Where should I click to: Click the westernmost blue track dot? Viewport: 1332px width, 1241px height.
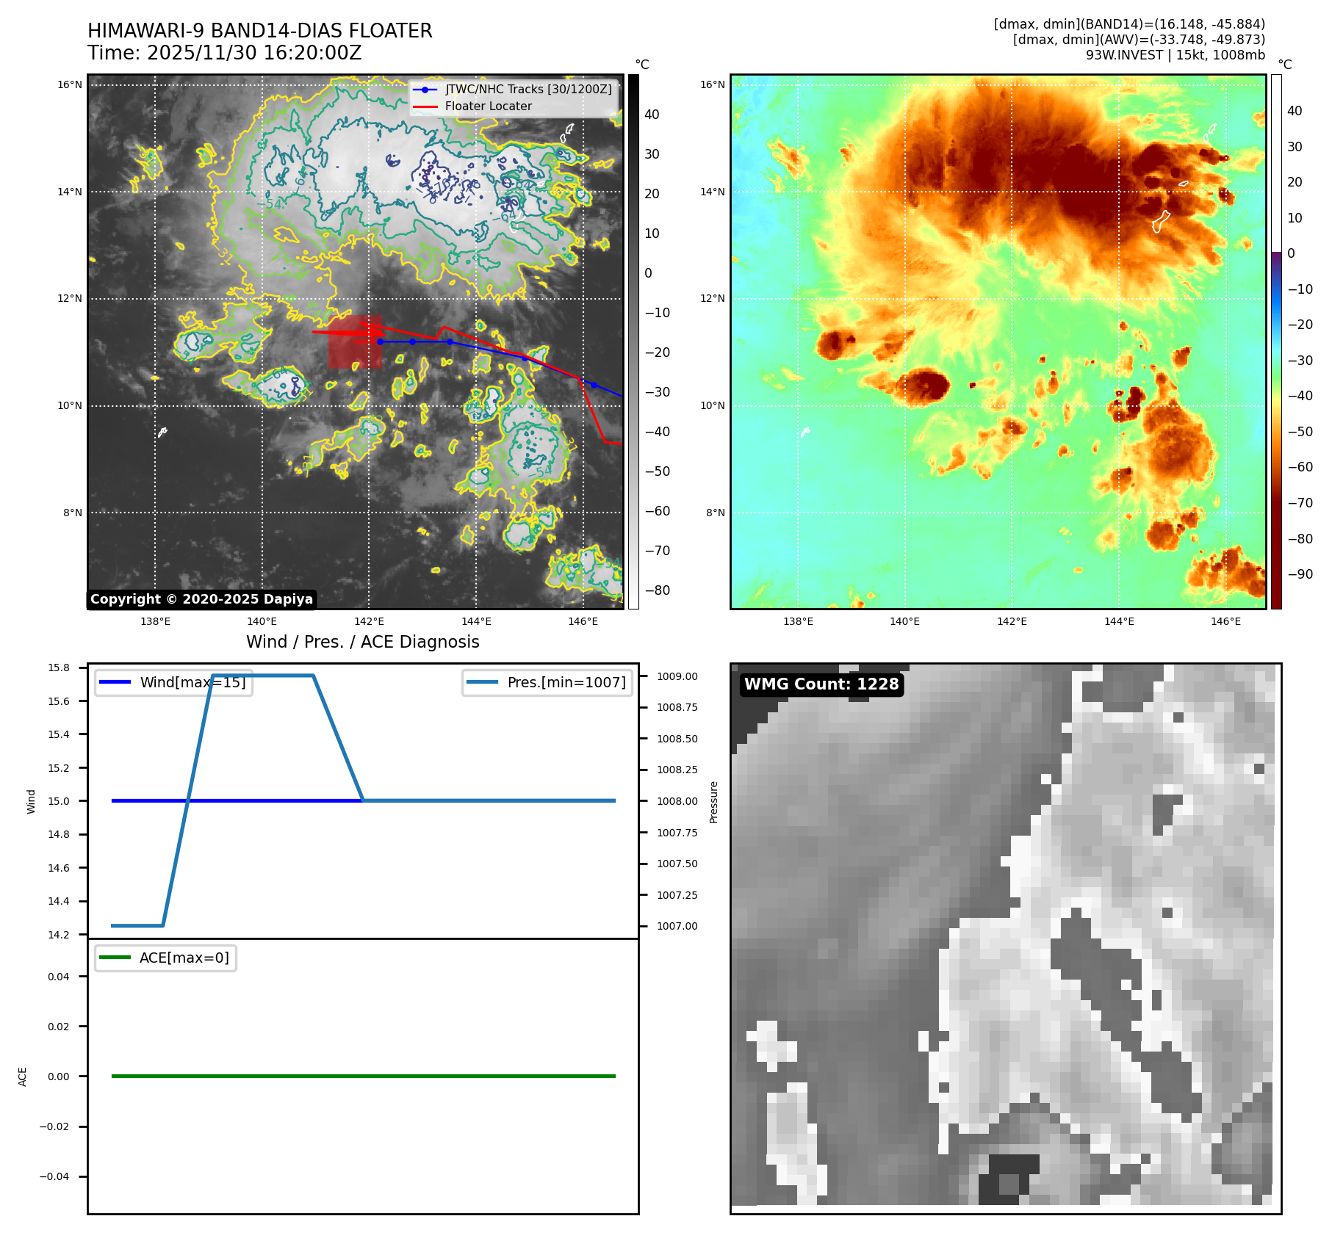pyautogui.click(x=380, y=341)
